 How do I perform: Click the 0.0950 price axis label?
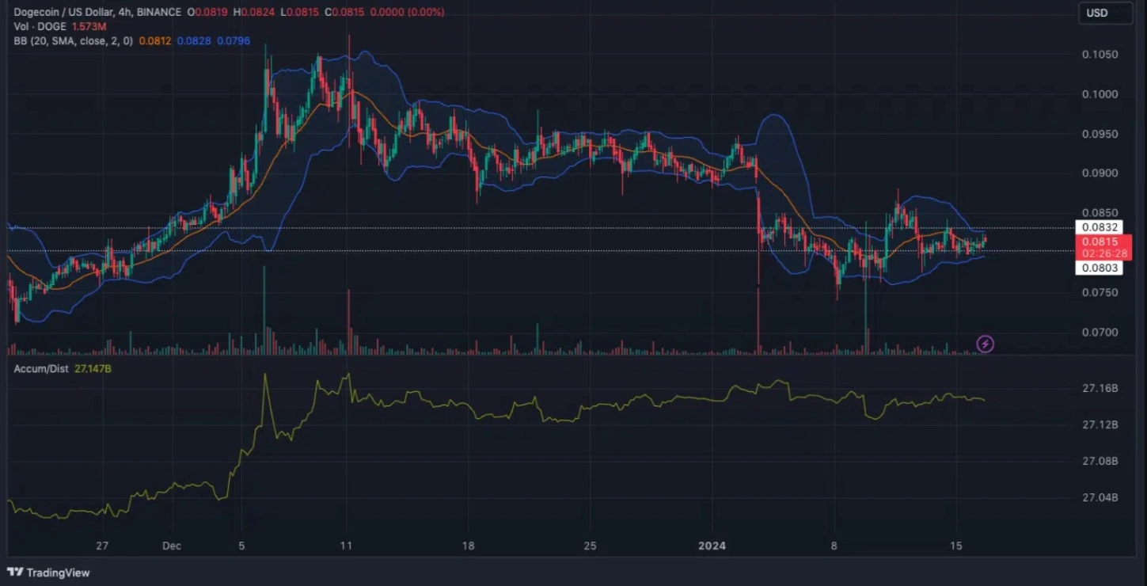point(1100,134)
